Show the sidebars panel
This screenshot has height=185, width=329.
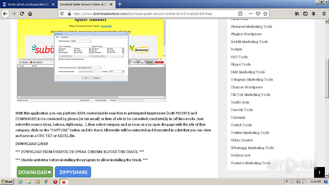click(x=305, y=14)
